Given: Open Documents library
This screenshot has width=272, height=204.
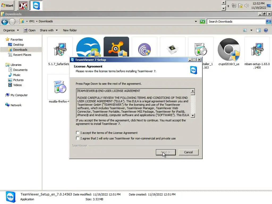Looking at the screenshot, I should (x=18, y=70).
